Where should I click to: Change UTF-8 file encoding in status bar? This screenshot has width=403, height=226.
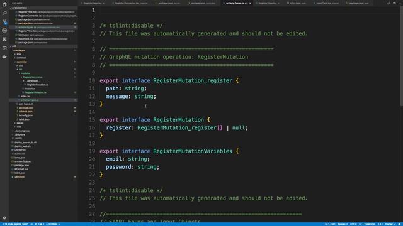pos(354,224)
